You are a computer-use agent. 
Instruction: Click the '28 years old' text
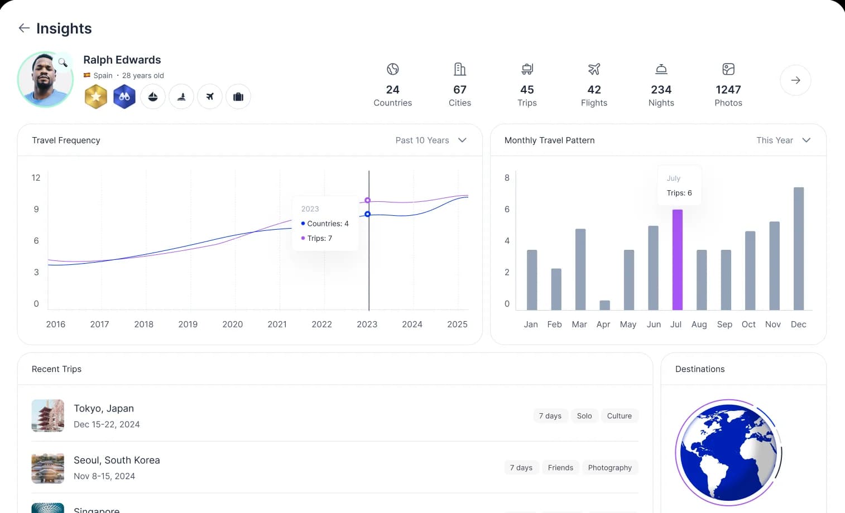click(143, 76)
